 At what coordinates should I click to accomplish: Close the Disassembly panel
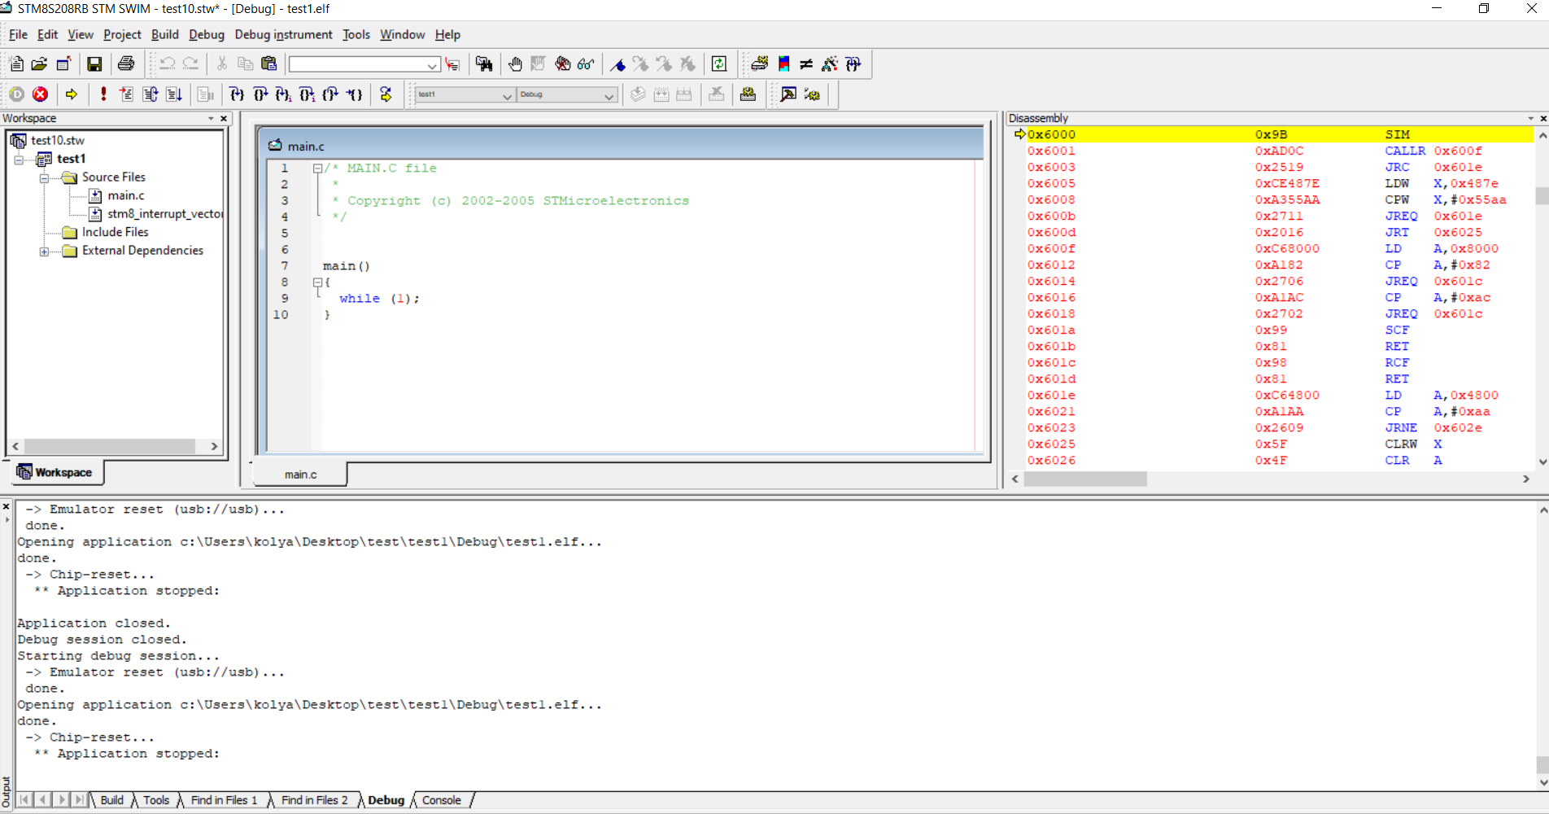[1543, 119]
